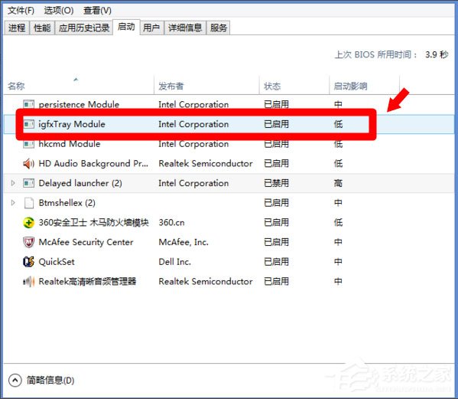Click the McAfee, Inc. publisher cell
458x399 pixels.
(x=184, y=242)
